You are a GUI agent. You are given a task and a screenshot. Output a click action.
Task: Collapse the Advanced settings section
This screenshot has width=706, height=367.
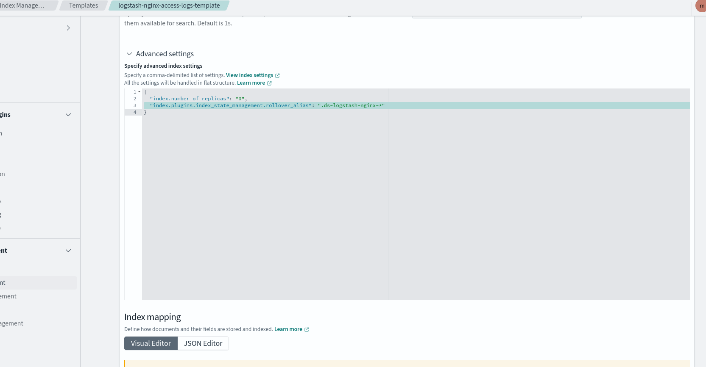click(x=129, y=54)
